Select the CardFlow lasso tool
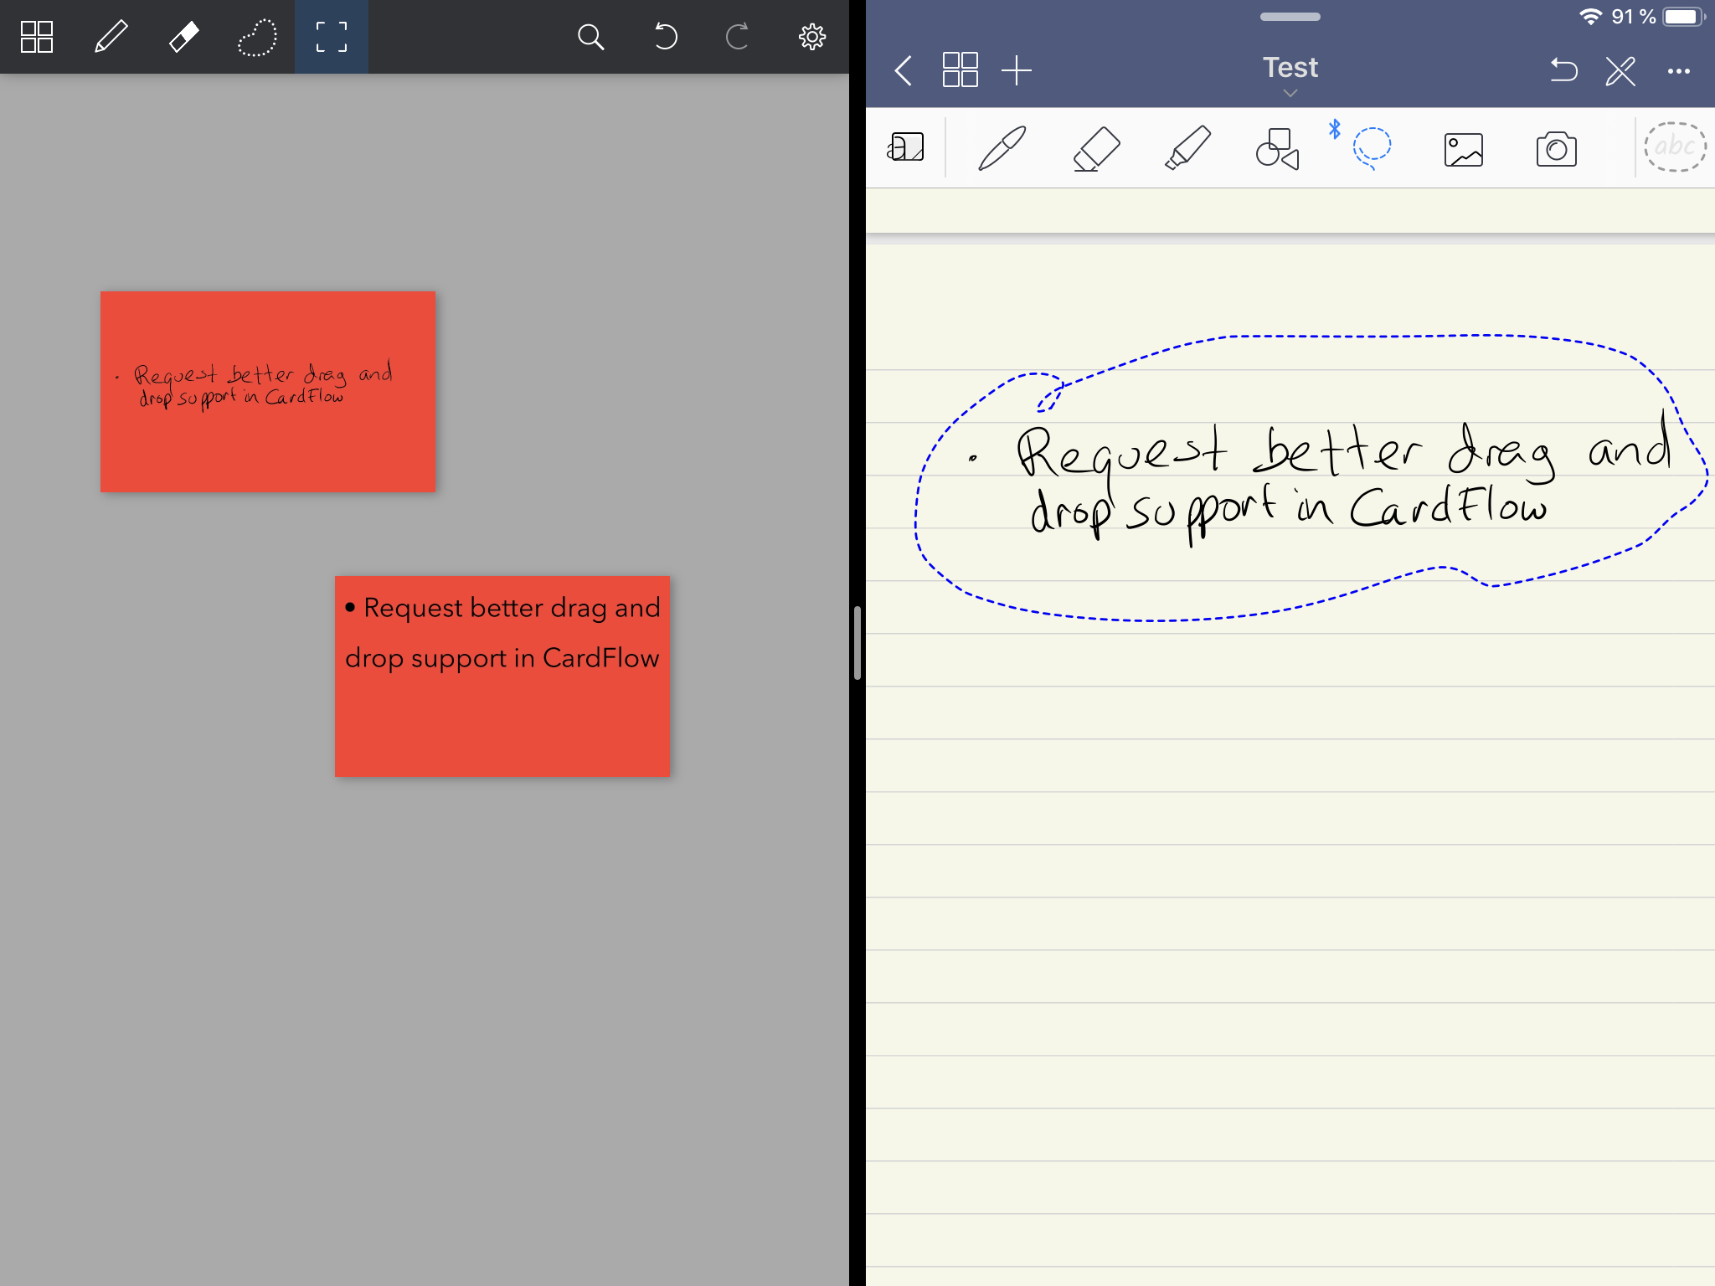The width and height of the screenshot is (1715, 1286). click(257, 38)
